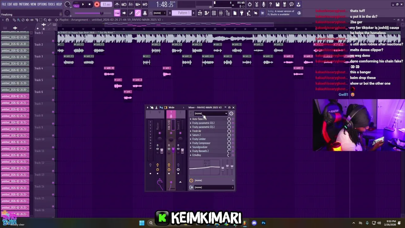Viewport: 405px width, 228px height.
Task: Click the clock icon beside mixer preset selector
Action: click(231, 113)
